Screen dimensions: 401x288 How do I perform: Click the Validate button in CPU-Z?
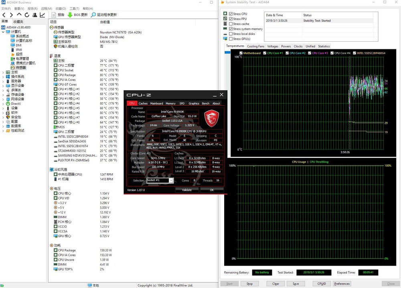(187, 190)
